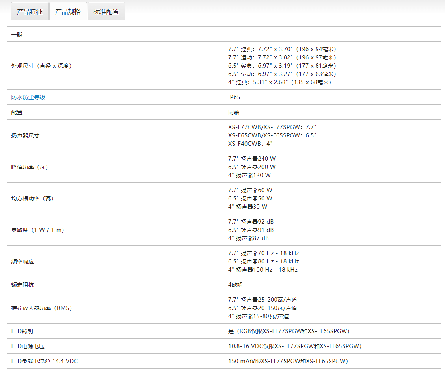Select the 扬声器尺寸 label

(25, 135)
